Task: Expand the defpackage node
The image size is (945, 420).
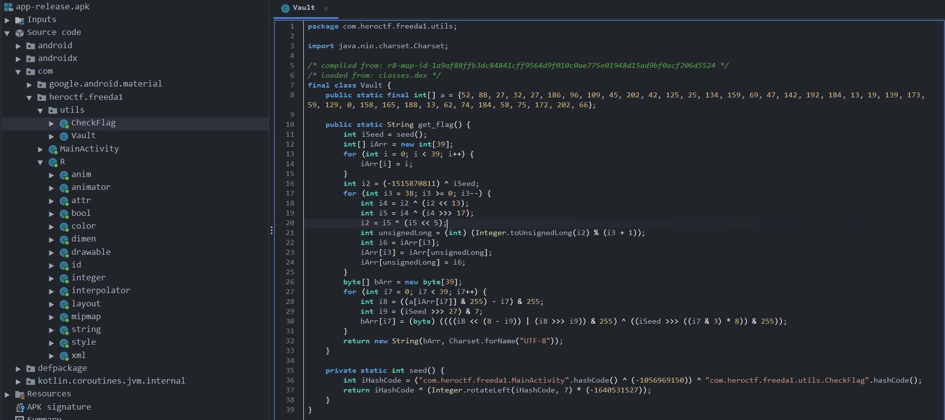Action: tap(18, 368)
